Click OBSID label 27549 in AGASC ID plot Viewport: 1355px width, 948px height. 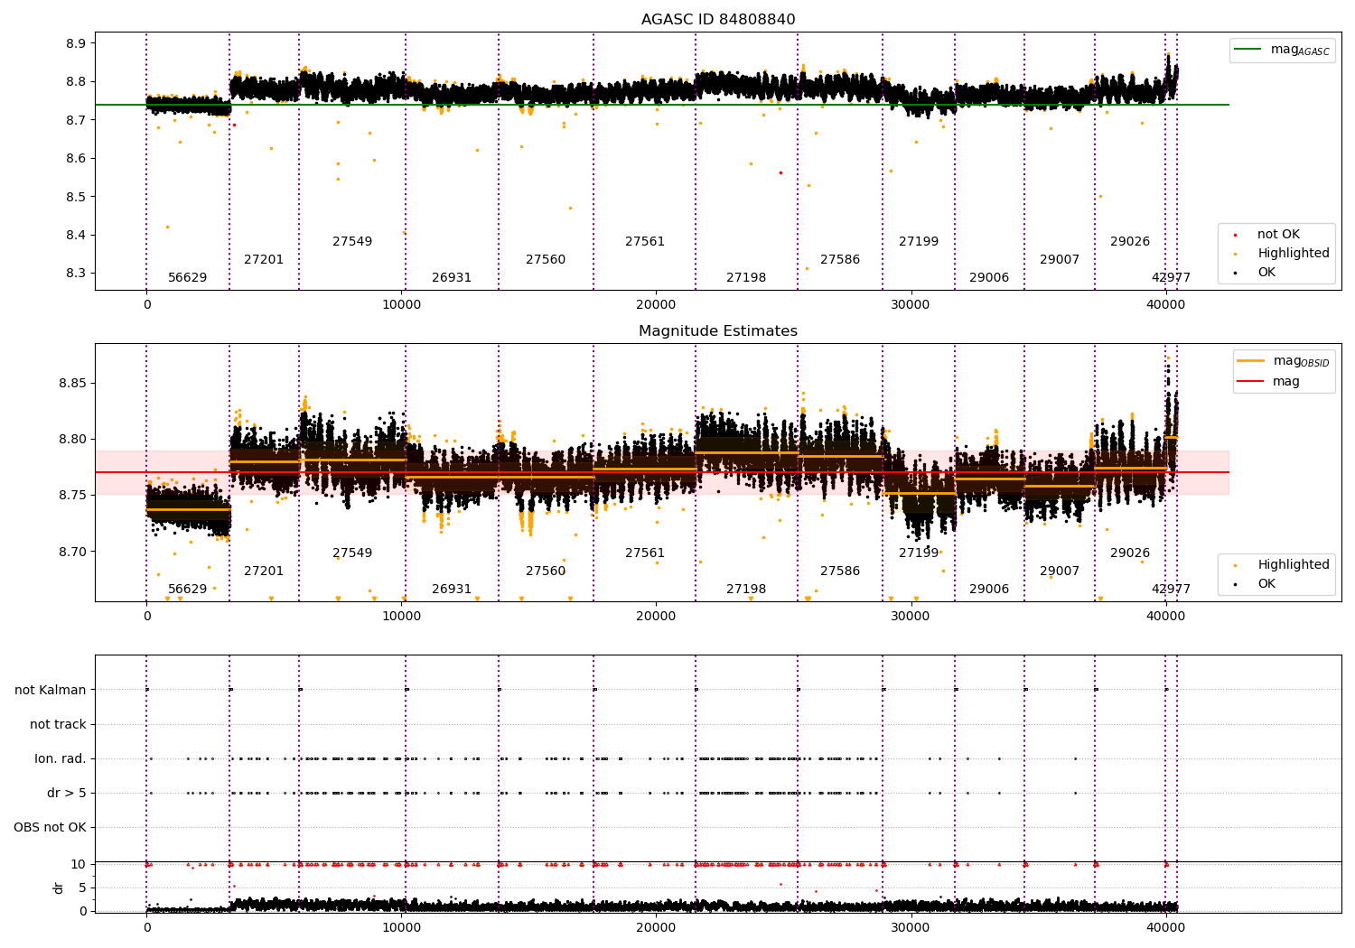click(352, 242)
